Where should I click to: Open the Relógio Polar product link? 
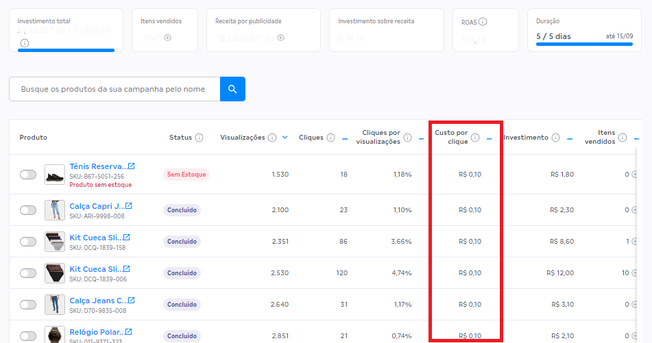(97, 332)
